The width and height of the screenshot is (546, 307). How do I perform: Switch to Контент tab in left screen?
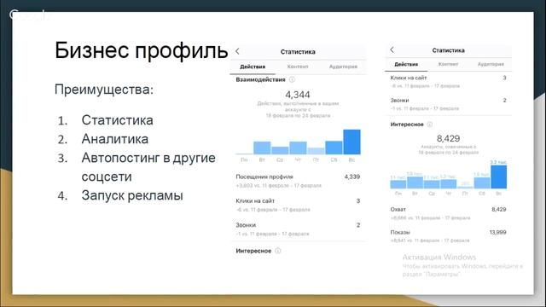(x=298, y=67)
